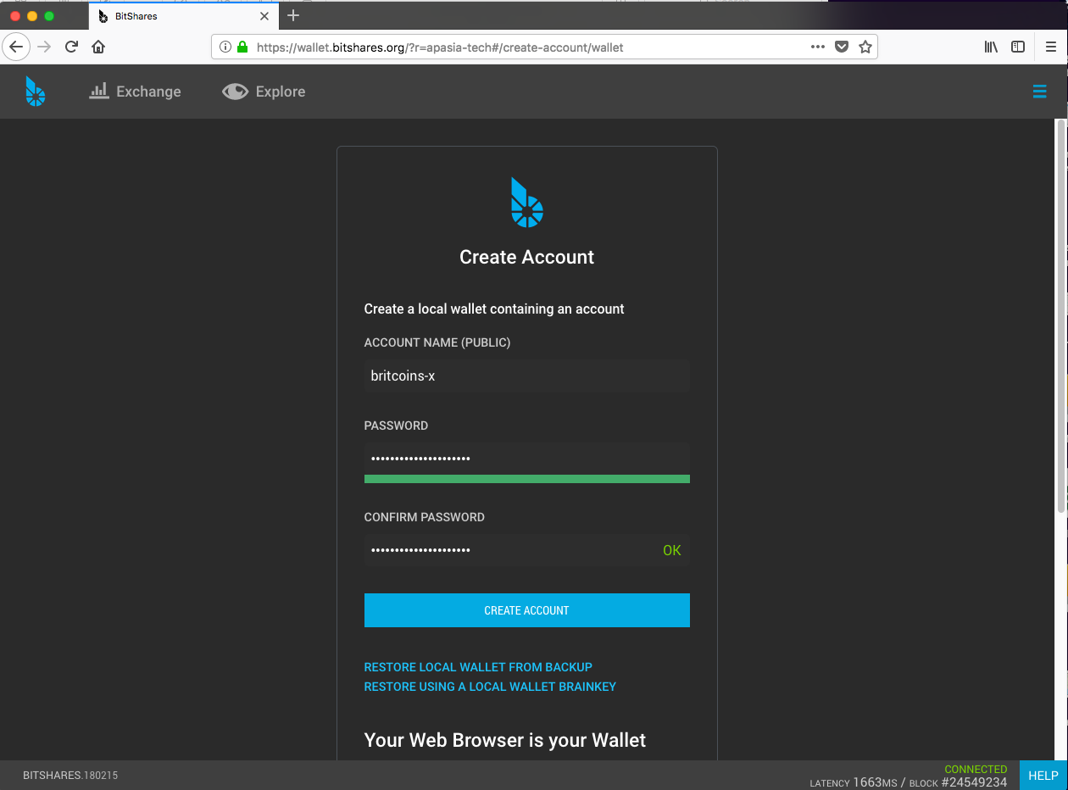This screenshot has width=1068, height=790.
Task: Click the block number #24549234
Action: pos(974,782)
